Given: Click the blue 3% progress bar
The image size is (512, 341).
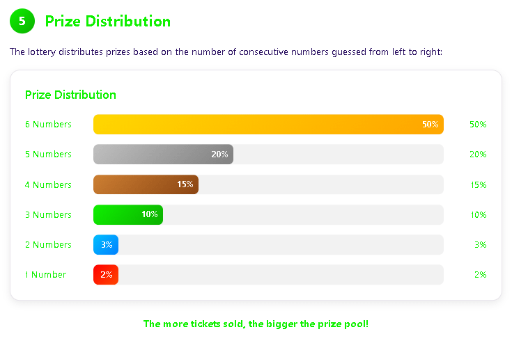Looking at the screenshot, I should click(106, 245).
